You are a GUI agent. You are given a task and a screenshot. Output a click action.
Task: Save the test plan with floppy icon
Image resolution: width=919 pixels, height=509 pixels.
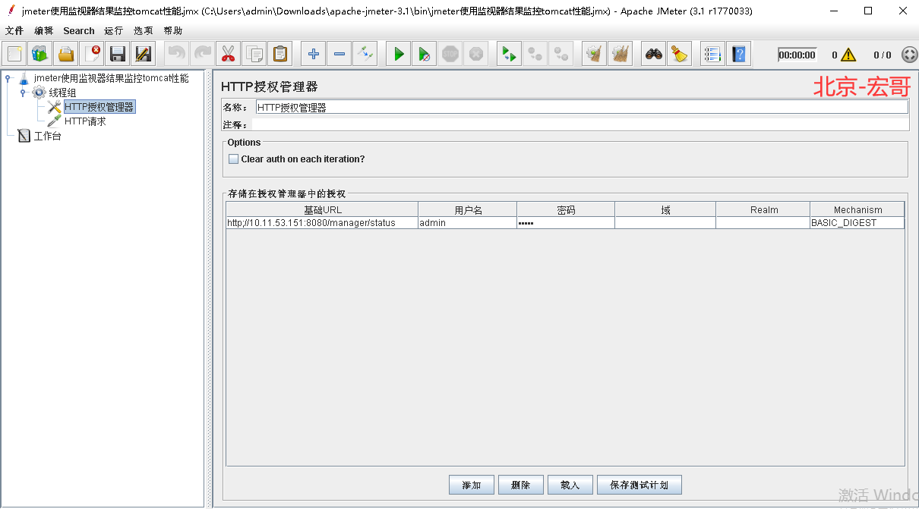click(x=117, y=54)
